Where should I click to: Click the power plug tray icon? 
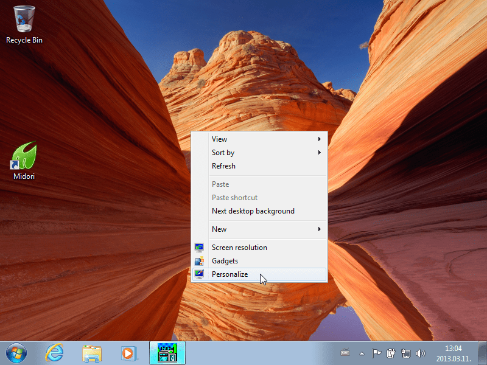click(x=391, y=353)
